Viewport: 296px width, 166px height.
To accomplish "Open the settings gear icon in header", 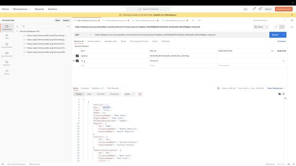I will [x=260, y=9].
